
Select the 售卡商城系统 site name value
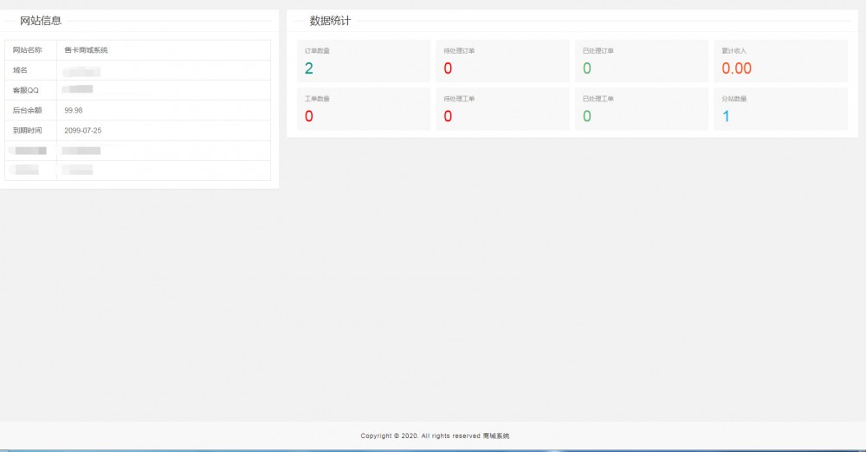pyautogui.click(x=86, y=50)
